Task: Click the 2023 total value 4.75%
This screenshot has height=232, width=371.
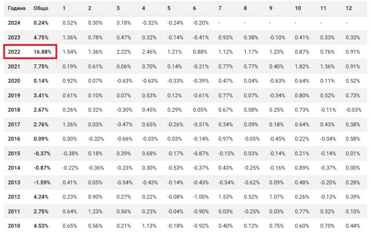Action: pyautogui.click(x=41, y=37)
